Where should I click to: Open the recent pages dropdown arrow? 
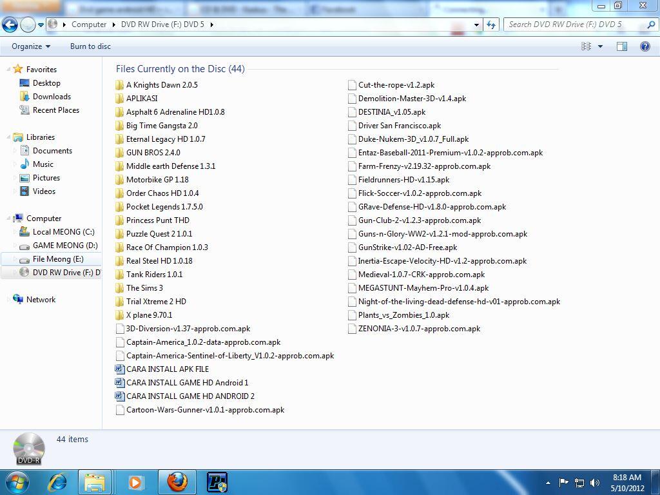(41, 25)
